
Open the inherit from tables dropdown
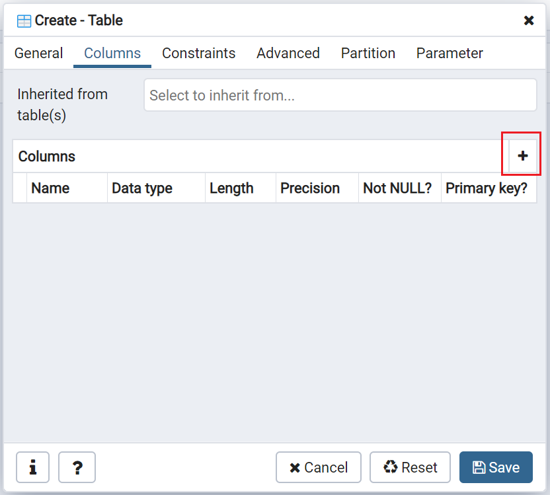(340, 95)
